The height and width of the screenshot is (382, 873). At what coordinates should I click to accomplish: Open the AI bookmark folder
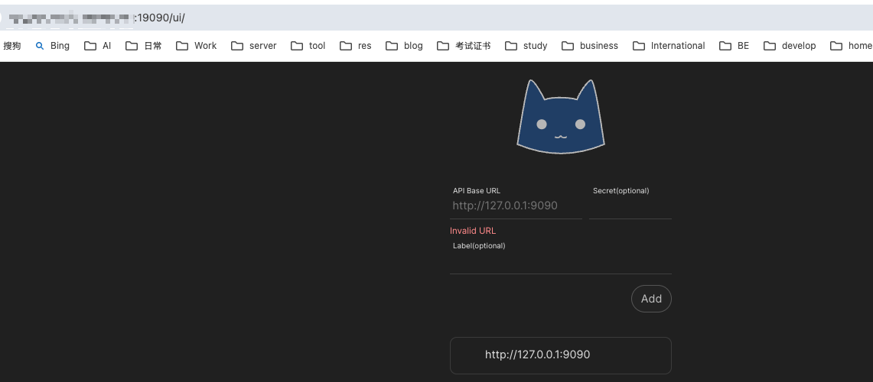[x=98, y=46]
